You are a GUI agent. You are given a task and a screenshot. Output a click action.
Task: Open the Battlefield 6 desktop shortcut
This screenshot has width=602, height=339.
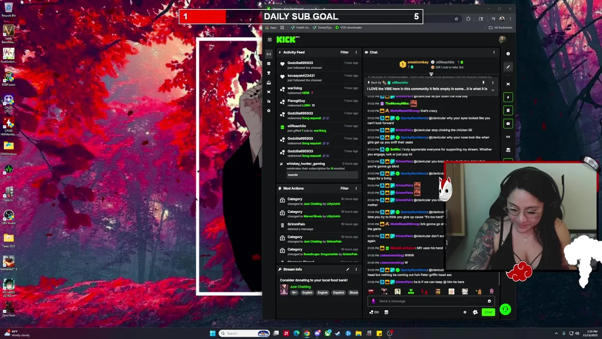pos(8,263)
